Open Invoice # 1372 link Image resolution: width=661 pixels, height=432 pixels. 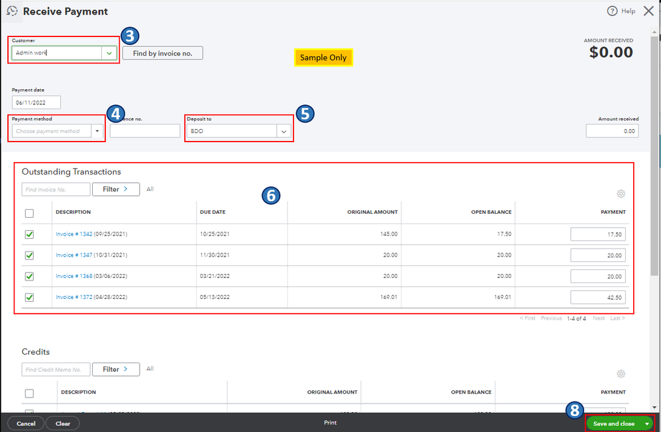coord(74,297)
